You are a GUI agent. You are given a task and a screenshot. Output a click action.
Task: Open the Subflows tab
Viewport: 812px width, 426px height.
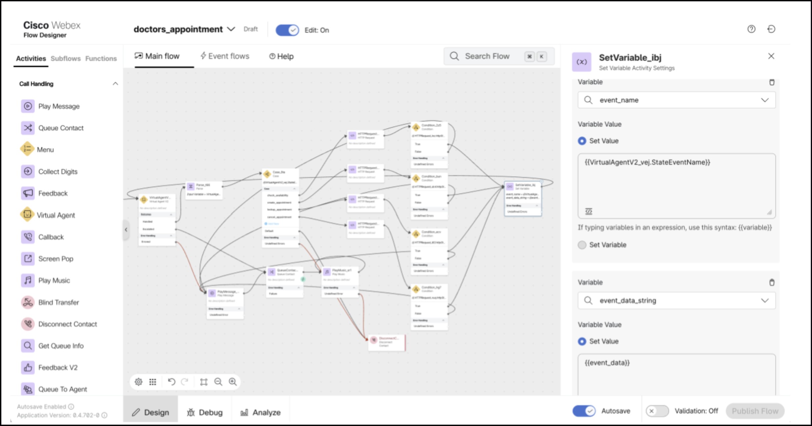(66, 59)
